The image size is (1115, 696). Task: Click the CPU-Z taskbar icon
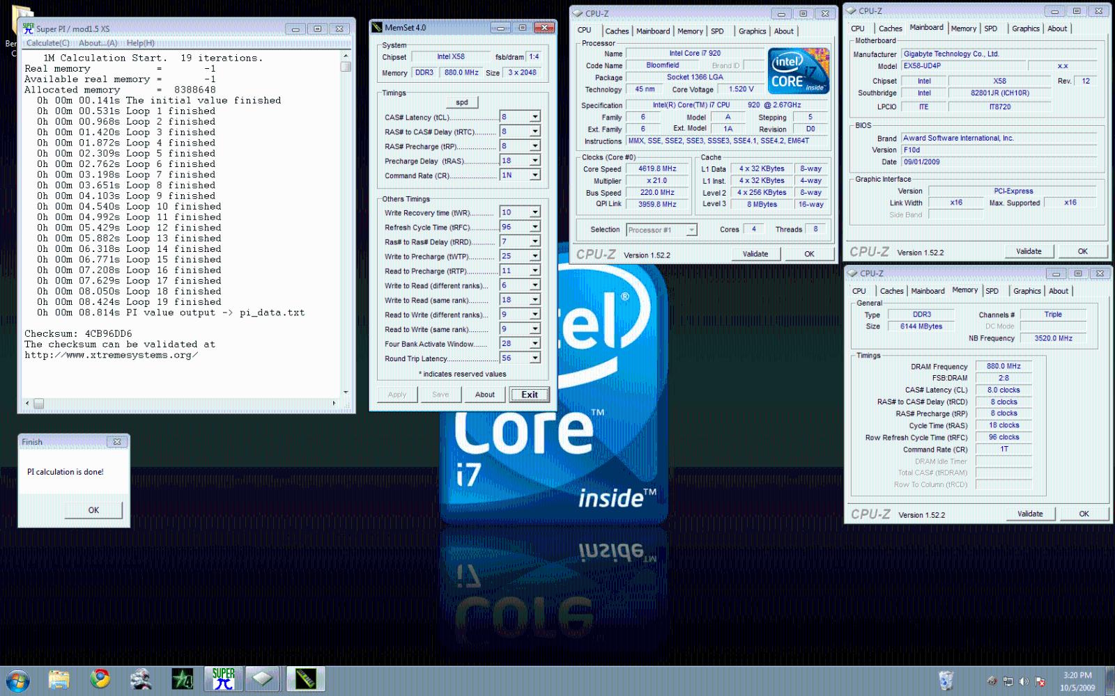point(263,679)
